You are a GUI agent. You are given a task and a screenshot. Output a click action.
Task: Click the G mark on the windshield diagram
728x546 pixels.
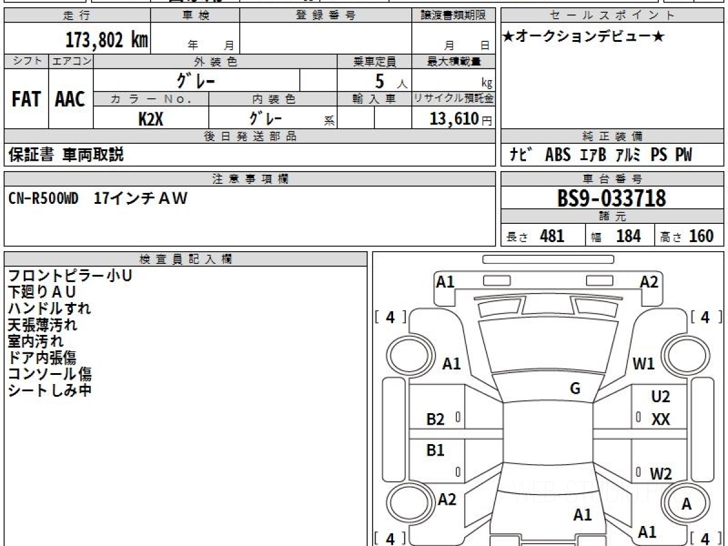coord(575,389)
